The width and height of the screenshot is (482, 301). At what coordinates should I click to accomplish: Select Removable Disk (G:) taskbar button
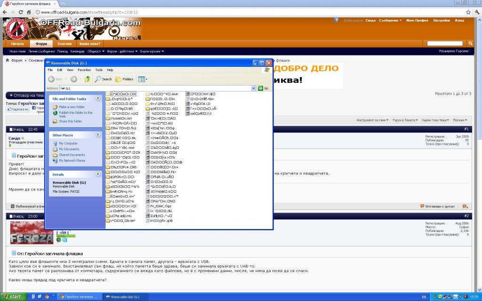125,297
